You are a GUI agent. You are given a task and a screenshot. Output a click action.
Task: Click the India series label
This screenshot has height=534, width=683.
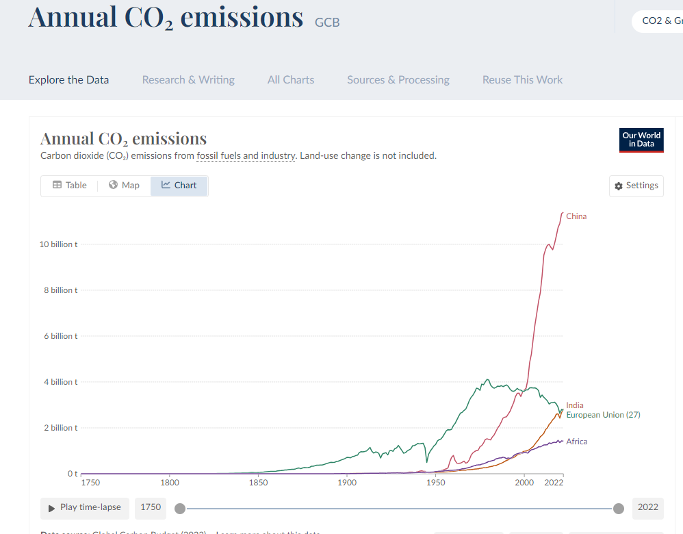click(575, 405)
